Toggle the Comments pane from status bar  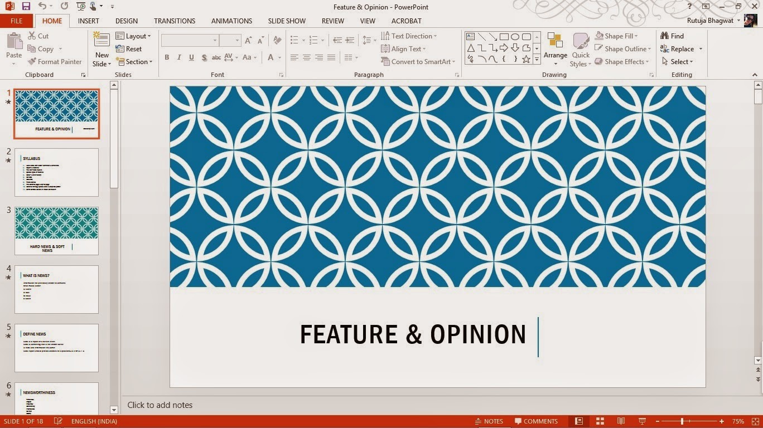click(536, 421)
